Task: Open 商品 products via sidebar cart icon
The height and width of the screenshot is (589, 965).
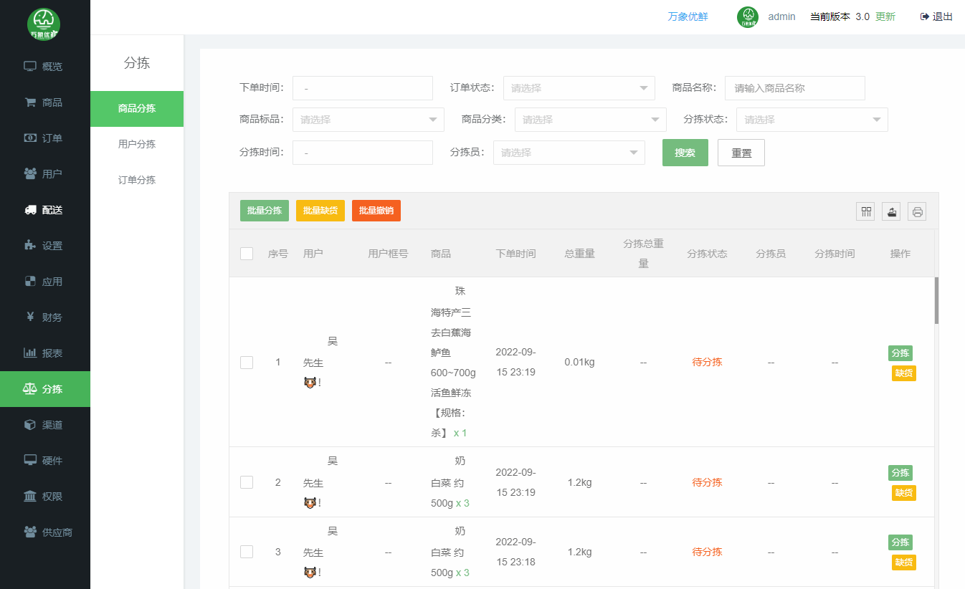Action: pos(30,102)
